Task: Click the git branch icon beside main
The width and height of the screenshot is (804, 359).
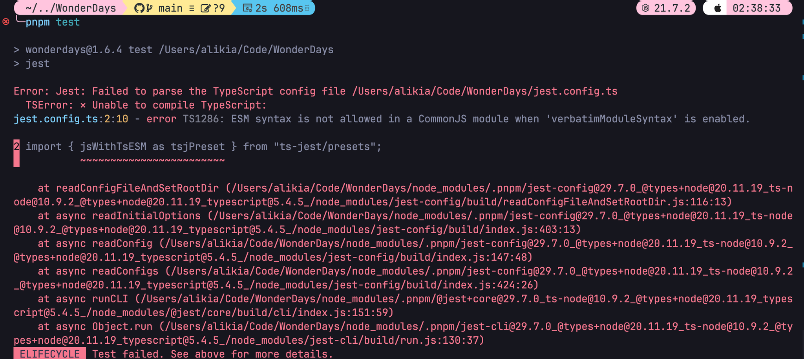Action: click(150, 8)
